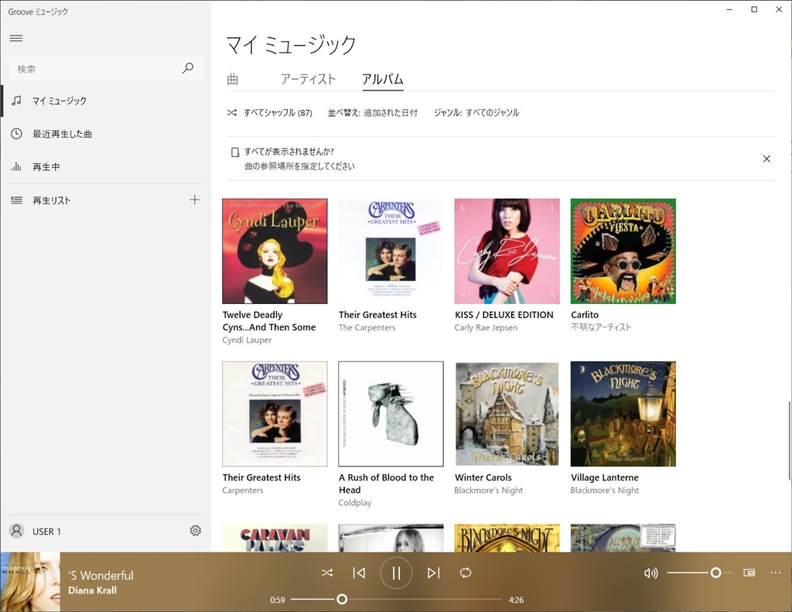This screenshot has width=792, height=612.
Task: Pause the current playback
Action: [396, 573]
